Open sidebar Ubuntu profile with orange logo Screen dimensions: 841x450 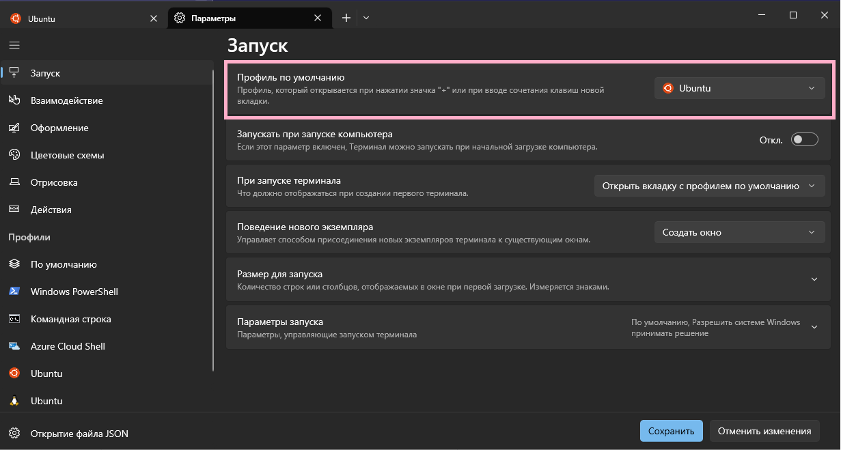(108, 374)
